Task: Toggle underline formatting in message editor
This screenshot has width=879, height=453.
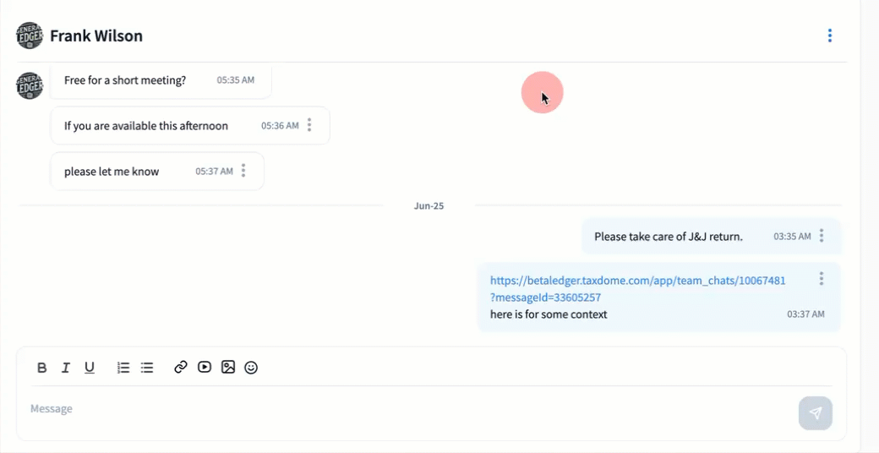Action: pyautogui.click(x=90, y=368)
